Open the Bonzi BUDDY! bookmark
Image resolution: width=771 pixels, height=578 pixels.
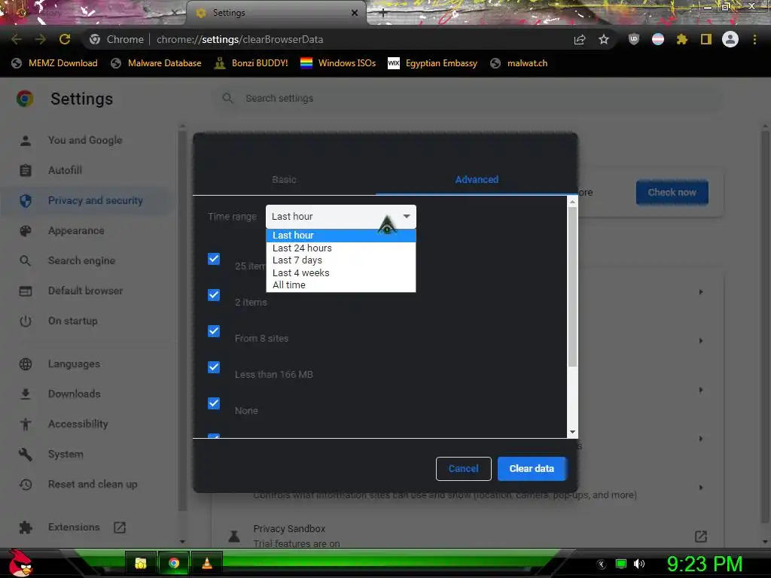pos(251,63)
